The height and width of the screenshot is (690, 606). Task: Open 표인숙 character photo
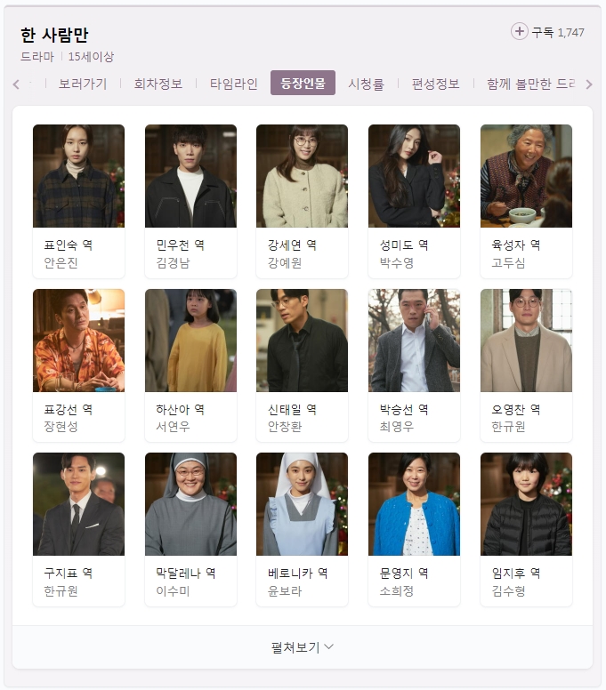pyautogui.click(x=79, y=176)
